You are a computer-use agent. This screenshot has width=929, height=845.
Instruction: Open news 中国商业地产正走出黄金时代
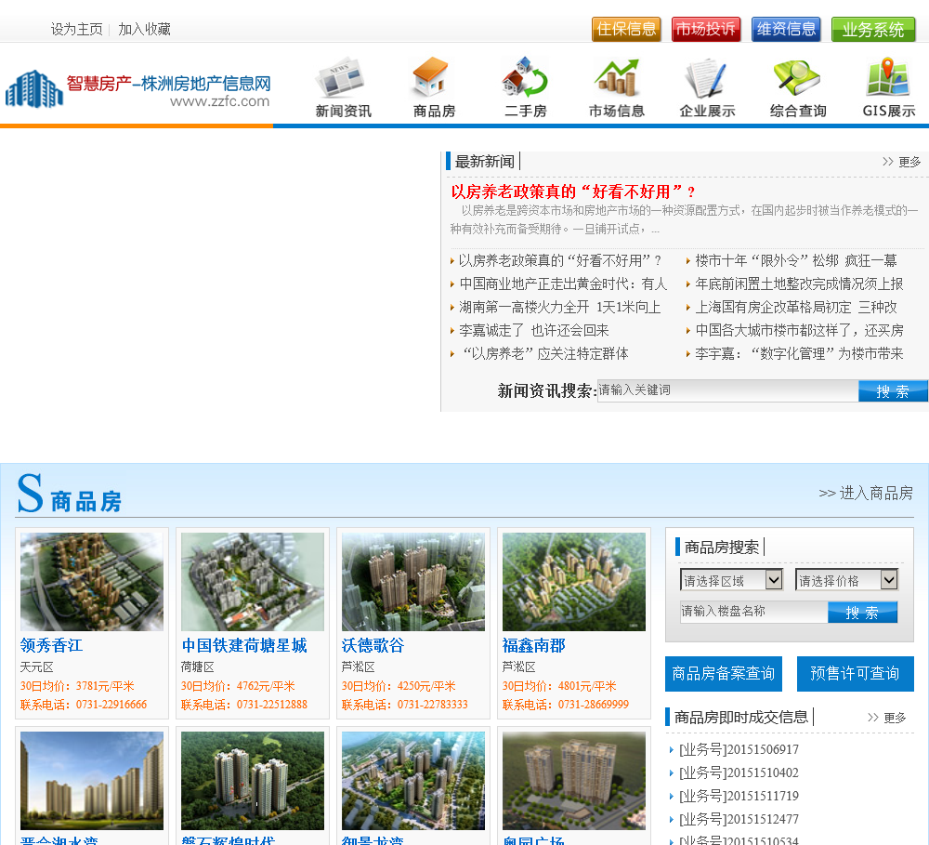[563, 284]
